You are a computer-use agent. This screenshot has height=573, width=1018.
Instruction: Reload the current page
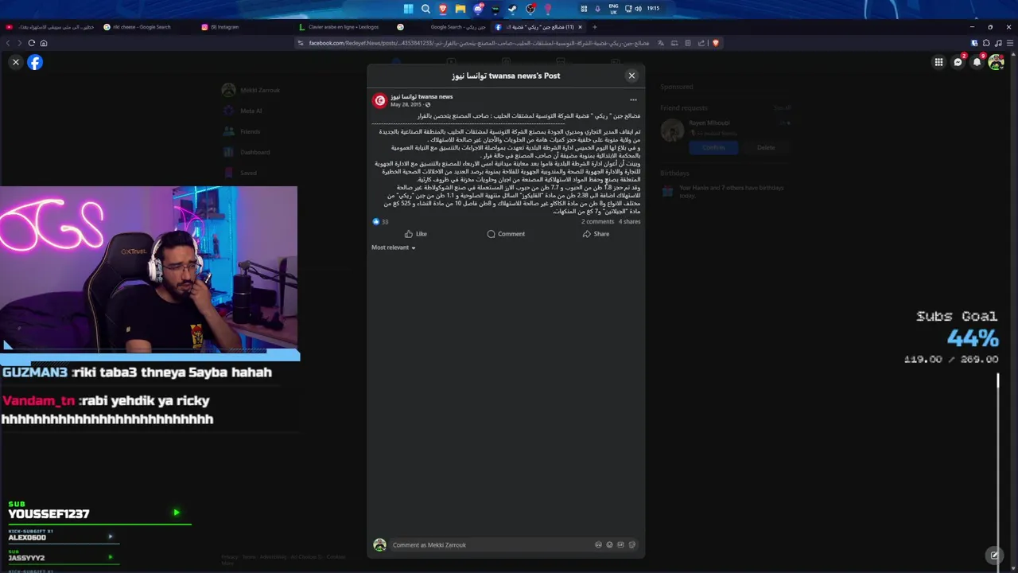click(32, 43)
